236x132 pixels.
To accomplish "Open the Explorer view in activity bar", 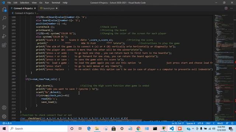I will coord(4,10).
